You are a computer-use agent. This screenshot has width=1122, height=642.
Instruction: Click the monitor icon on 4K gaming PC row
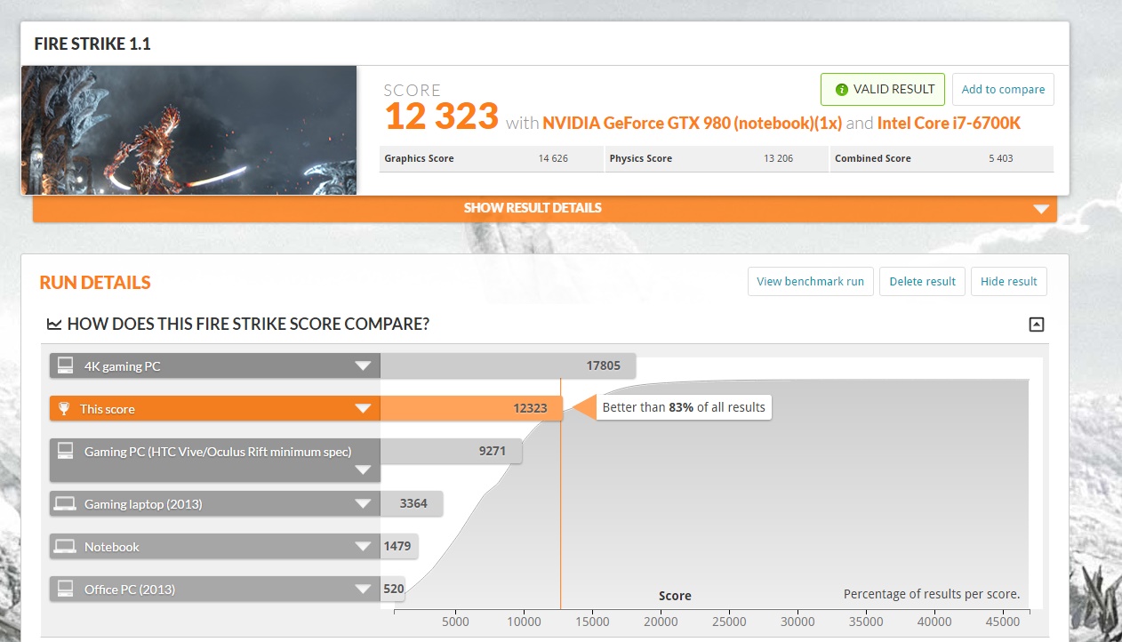65,365
